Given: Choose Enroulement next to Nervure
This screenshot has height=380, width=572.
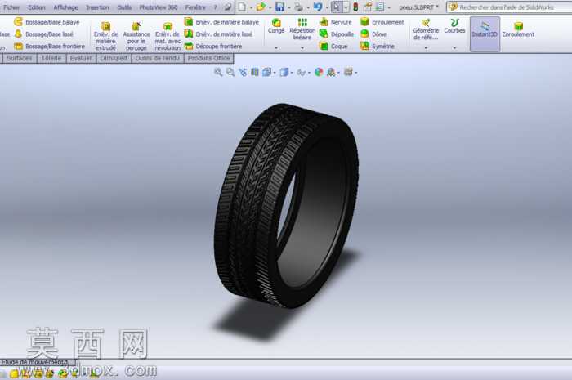Looking at the screenshot, I should pyautogui.click(x=382, y=22).
